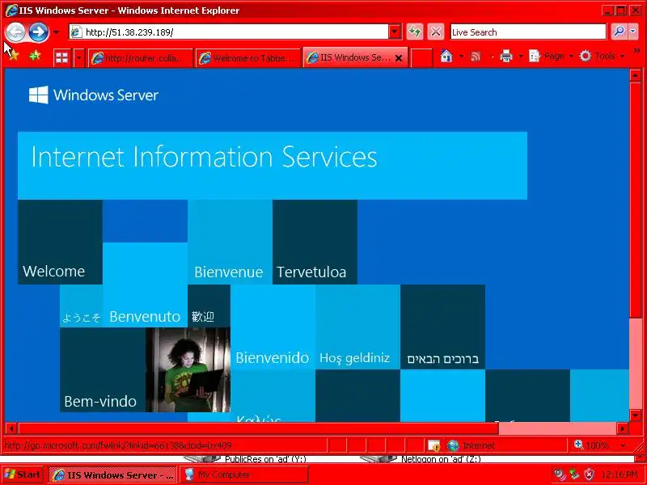Click the browser Back button
Viewport: 647px width, 485px height.
tap(16, 32)
